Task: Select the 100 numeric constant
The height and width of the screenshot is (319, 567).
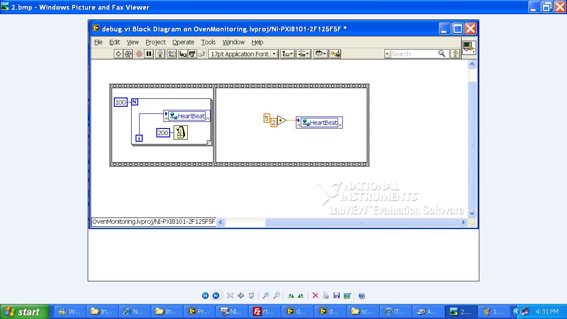Action: click(x=120, y=102)
